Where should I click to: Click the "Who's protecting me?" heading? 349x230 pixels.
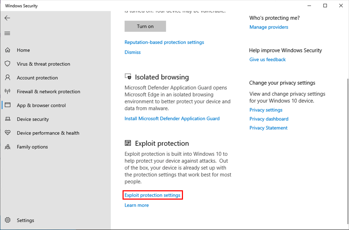(274, 18)
